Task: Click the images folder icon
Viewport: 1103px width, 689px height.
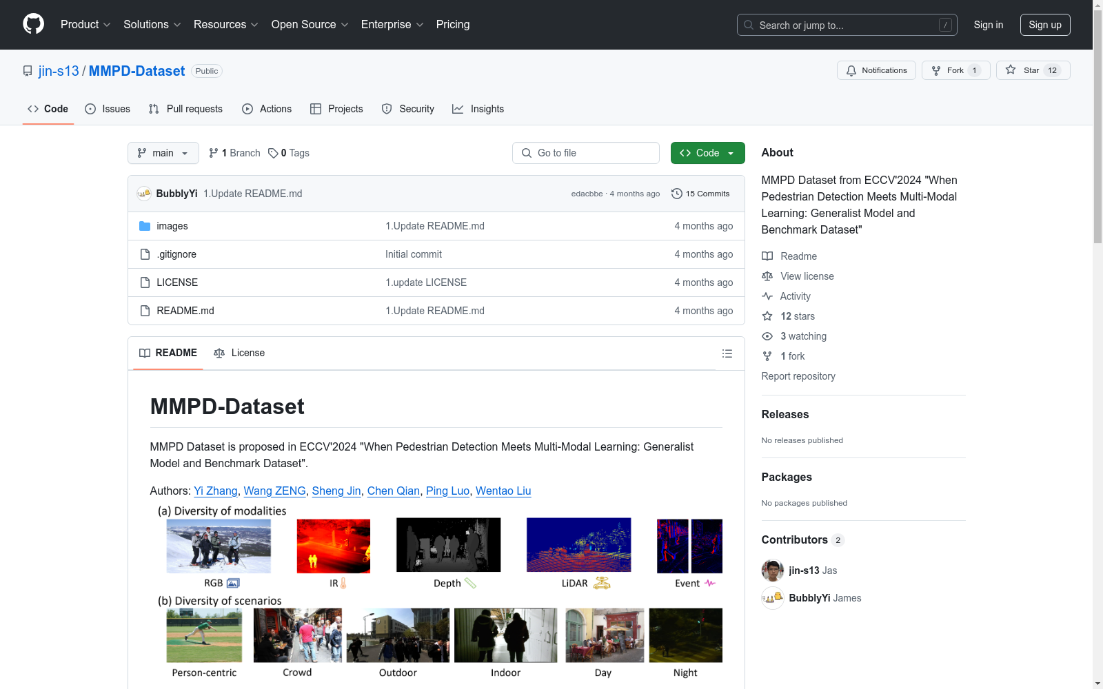Action: [145, 225]
